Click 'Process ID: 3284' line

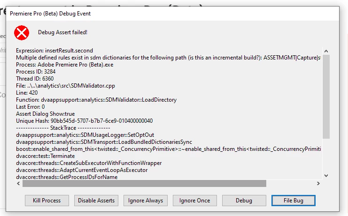(x=36, y=72)
